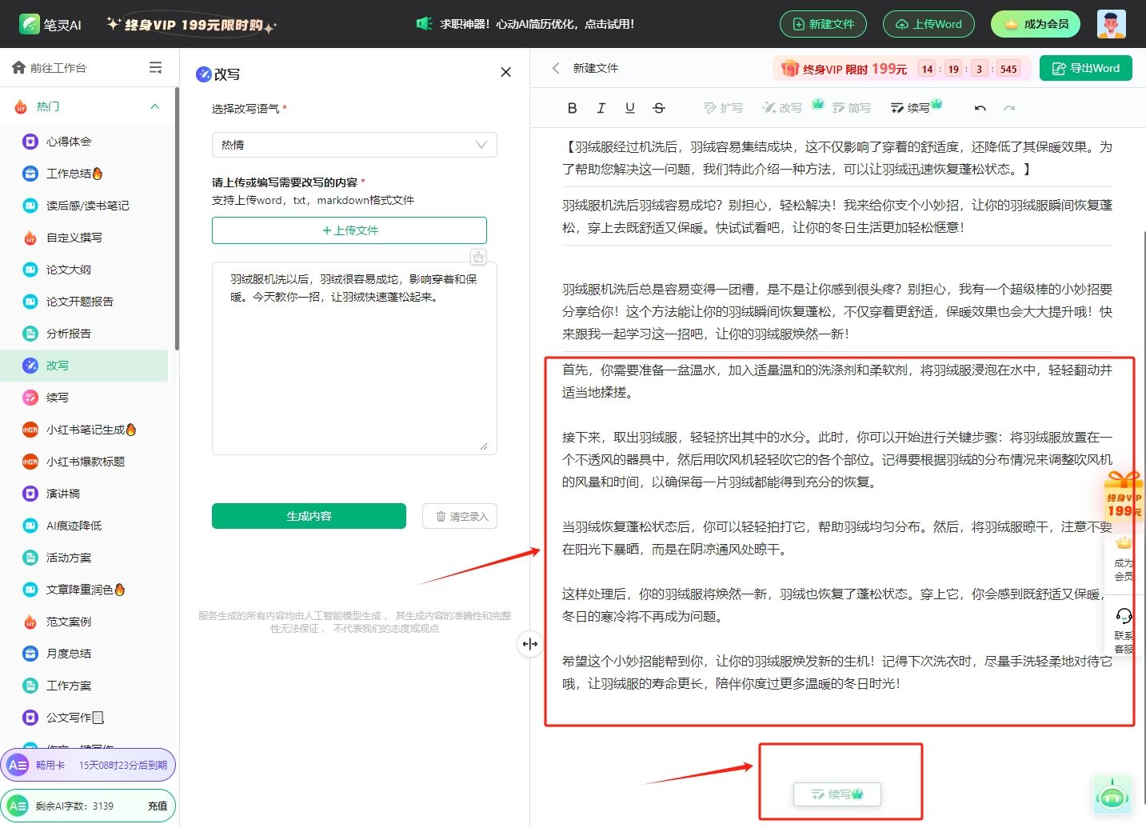1146x828 pixels.
Task: Click the 生成内容 button
Action: [309, 516]
